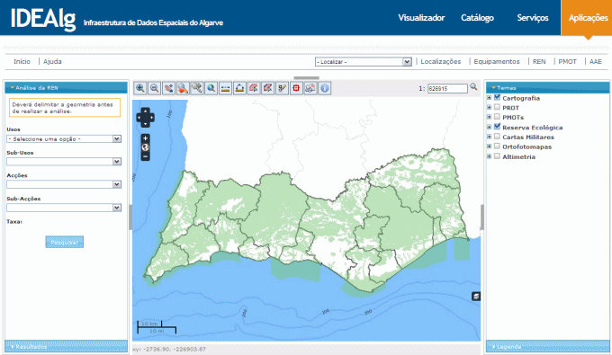Pan the map north with up arrow
The height and width of the screenshot is (355, 612).
tap(145, 111)
